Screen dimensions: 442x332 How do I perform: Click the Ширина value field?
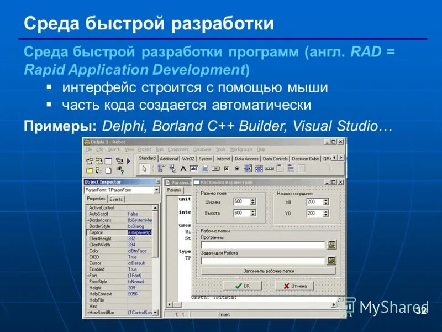[241, 201]
